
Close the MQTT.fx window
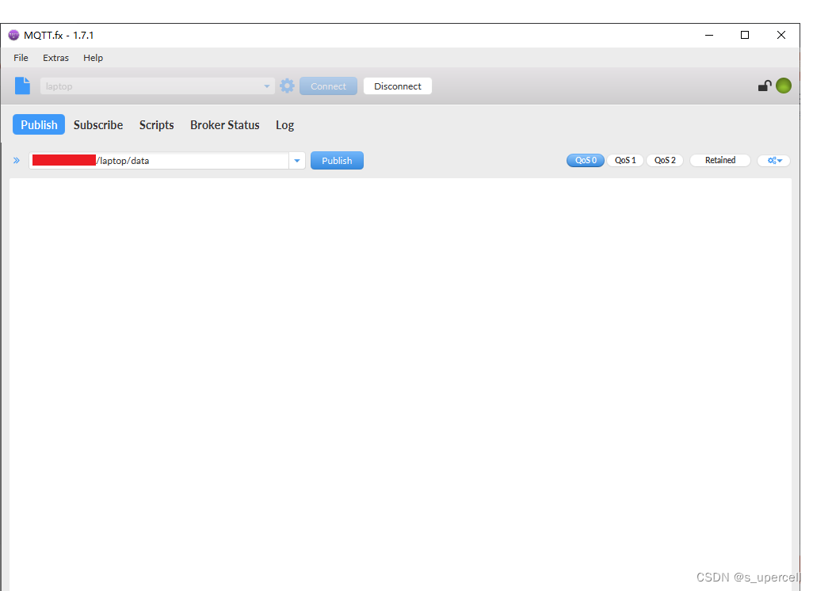pyautogui.click(x=781, y=35)
